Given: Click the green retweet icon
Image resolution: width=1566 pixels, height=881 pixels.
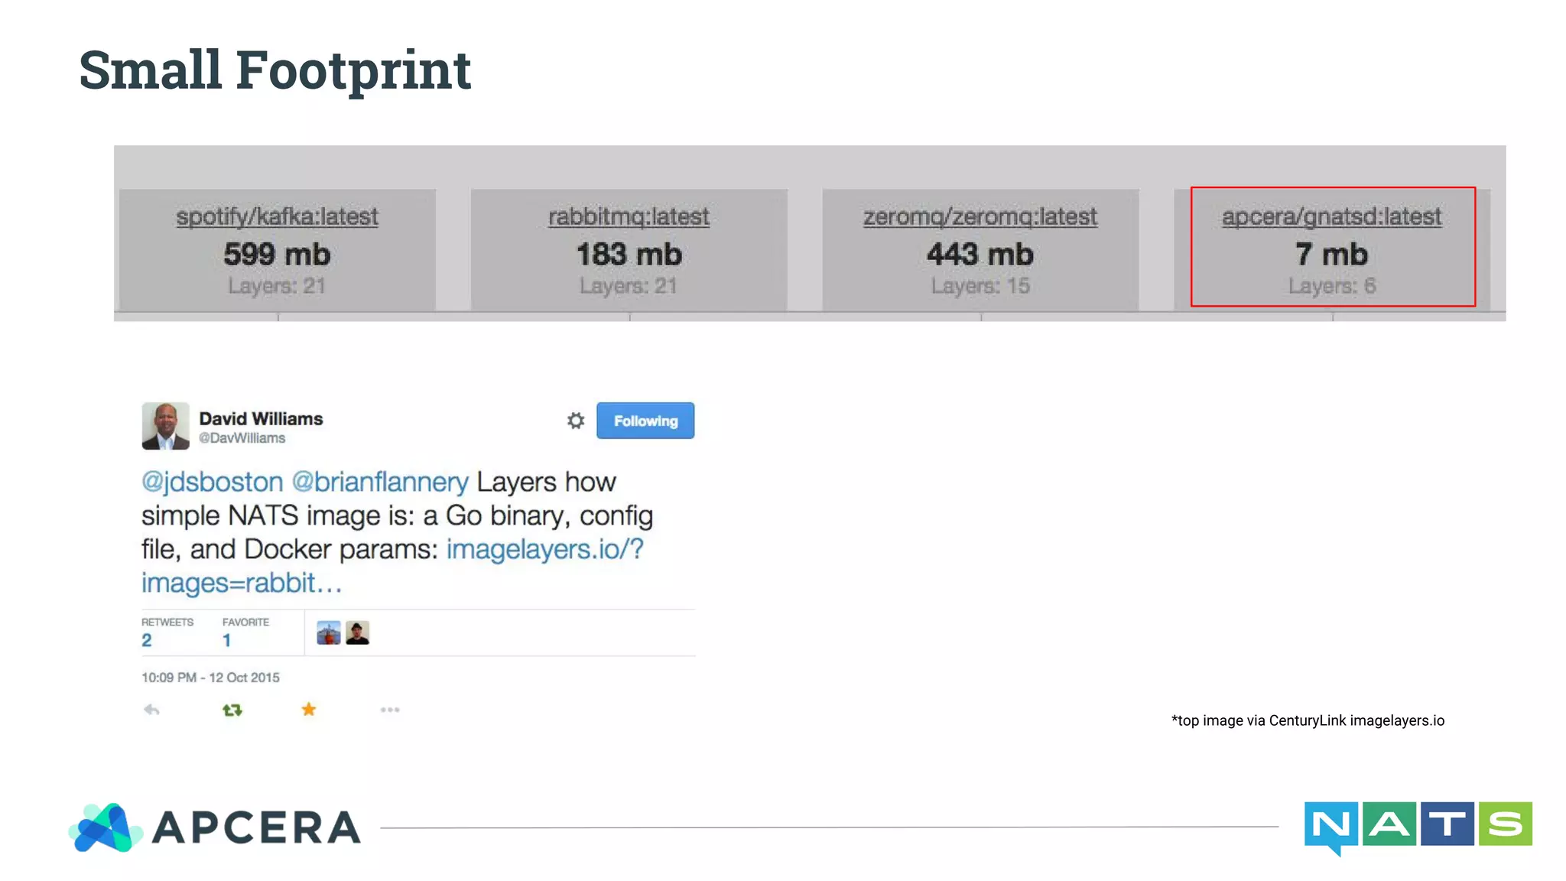Looking at the screenshot, I should 232,710.
